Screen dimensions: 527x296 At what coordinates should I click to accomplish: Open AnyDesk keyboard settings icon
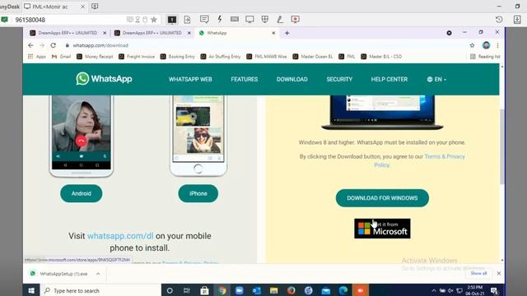pos(235,20)
